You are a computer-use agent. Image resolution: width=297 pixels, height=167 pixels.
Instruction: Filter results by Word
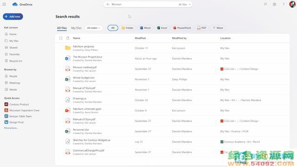pyautogui.click(x=145, y=28)
